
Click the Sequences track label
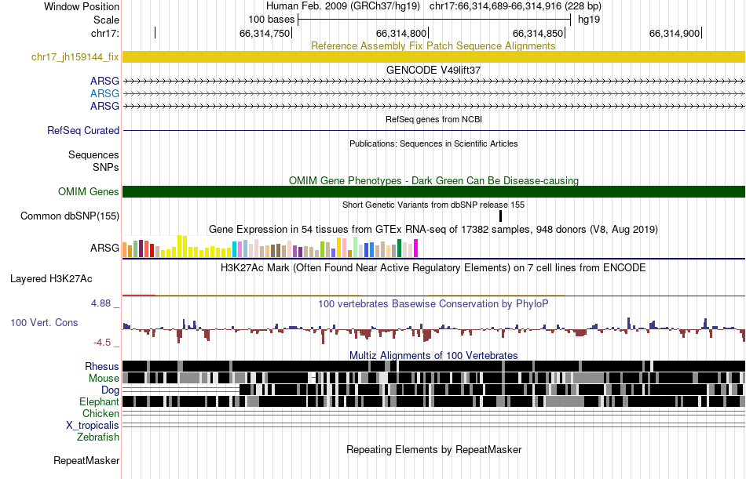click(93, 155)
